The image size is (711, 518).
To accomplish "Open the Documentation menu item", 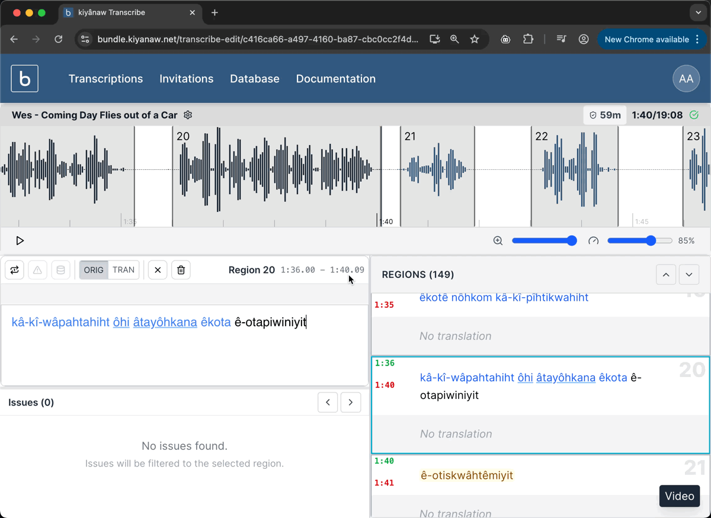I will click(x=335, y=79).
